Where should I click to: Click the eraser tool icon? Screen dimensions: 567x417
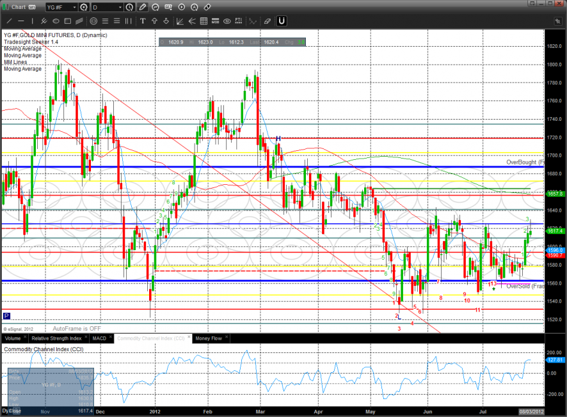pos(267,21)
